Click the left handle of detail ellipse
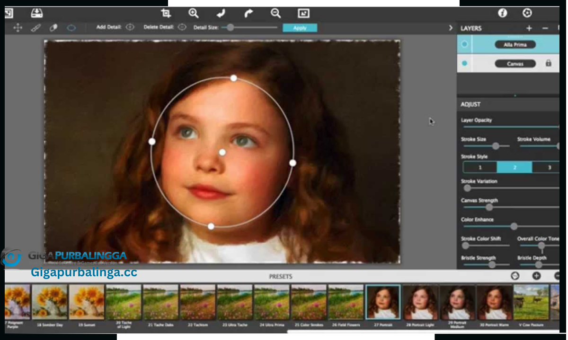Image resolution: width=568 pixels, height=340 pixels. (152, 141)
